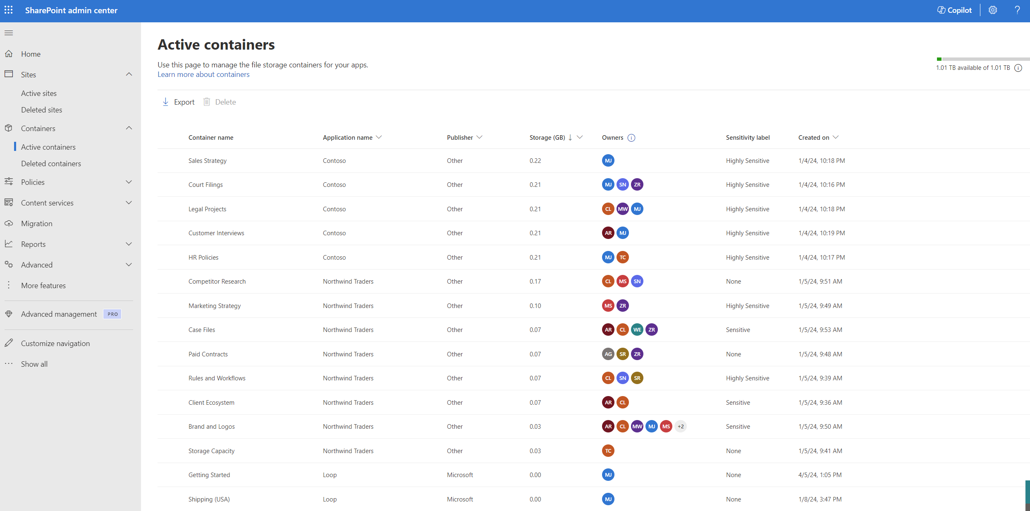Click the info icon next to Owners column
This screenshot has width=1030, height=511.
pos(631,137)
